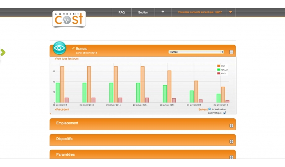Click the blue help icon near Suivant

pos(210,109)
